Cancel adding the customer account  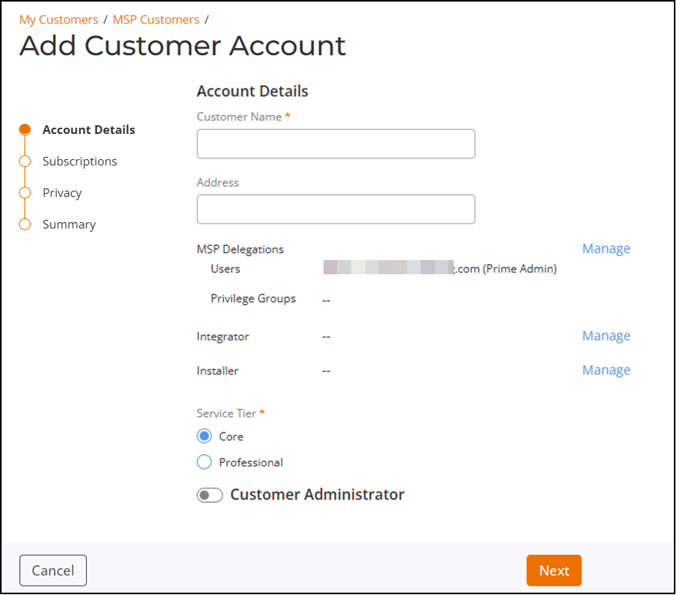[53, 571]
